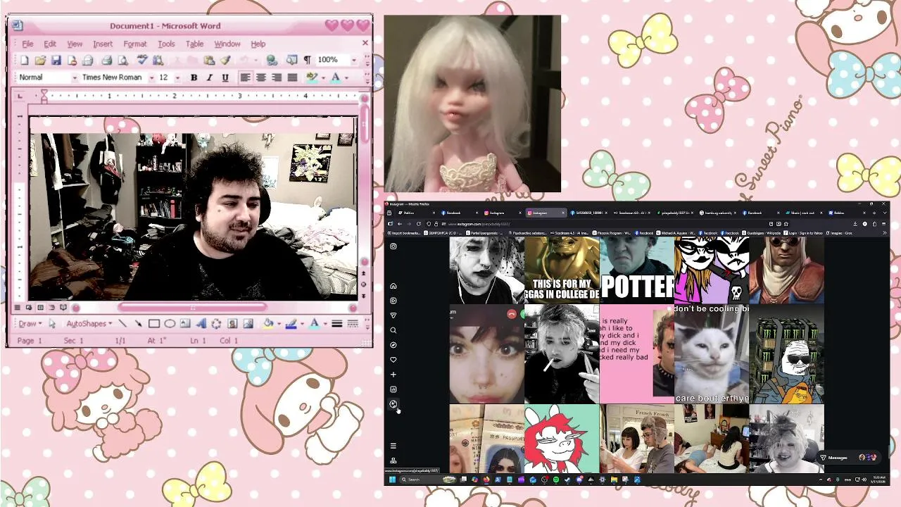Set Justify paragraph alignment
Screen dimensions: 901x507
(292, 77)
